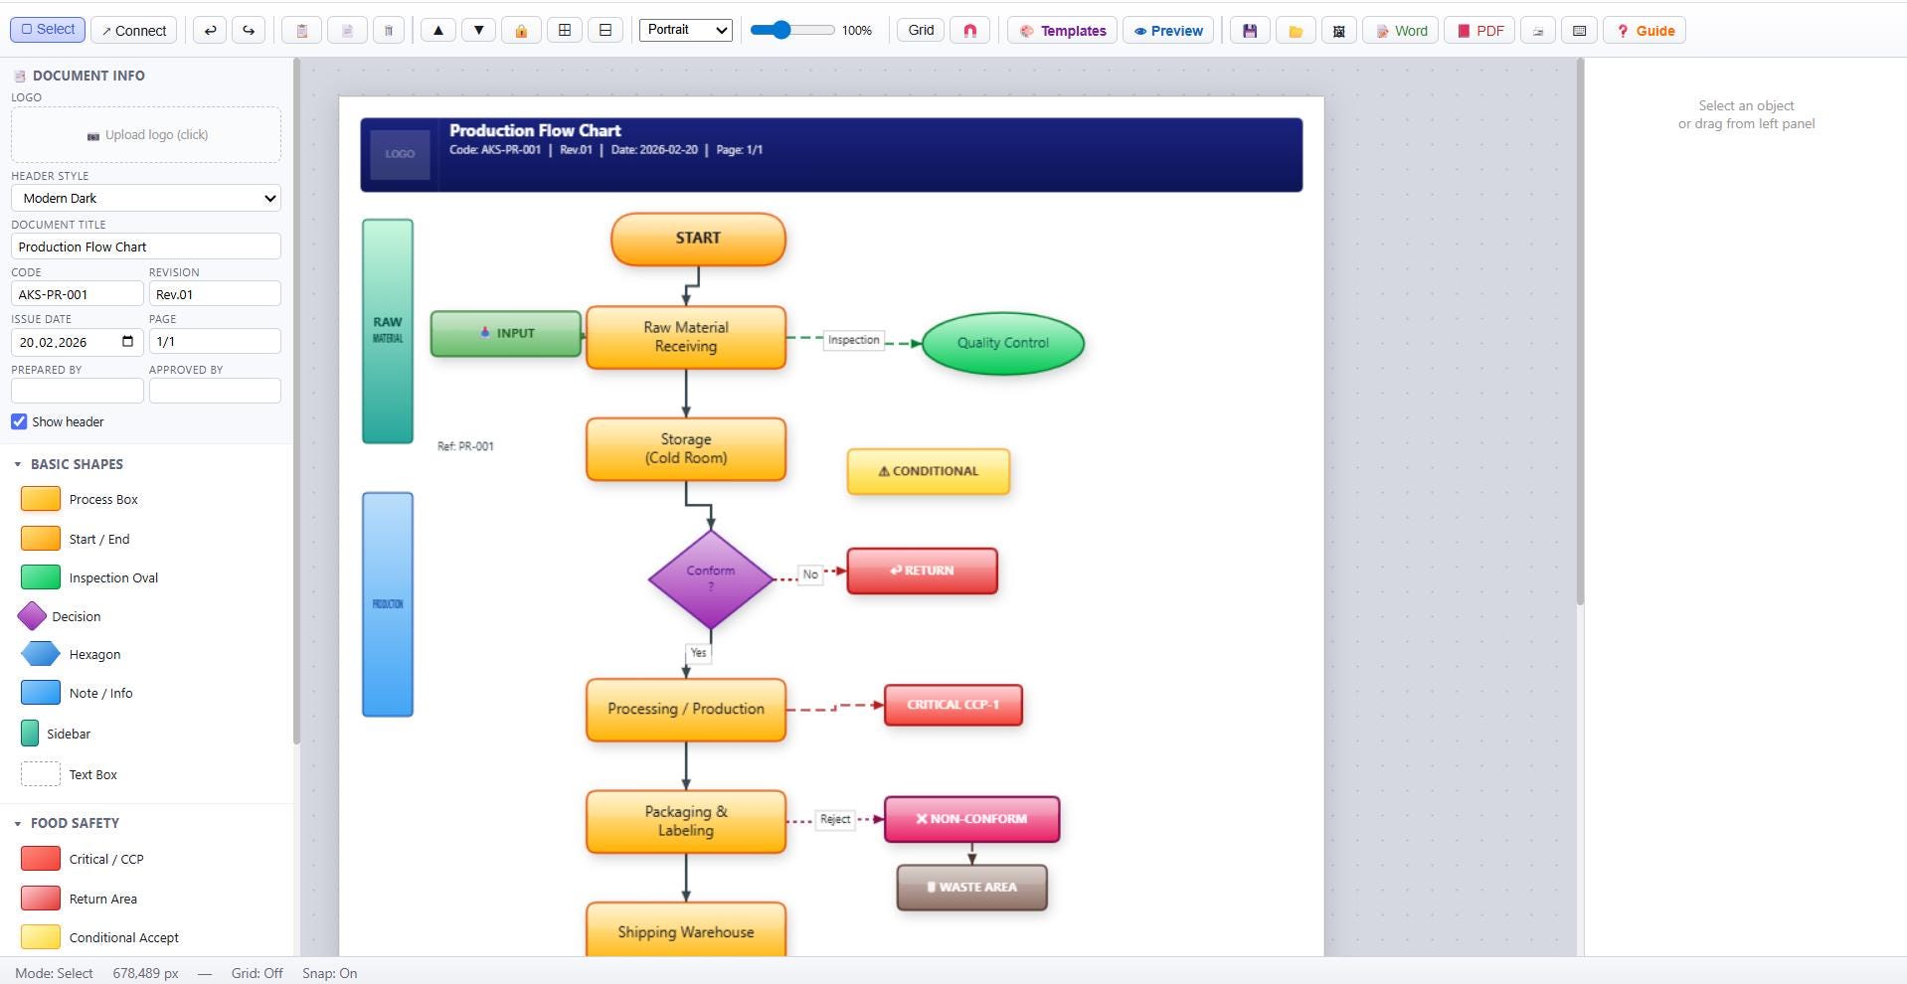Open the Guide help

click(x=1645, y=31)
